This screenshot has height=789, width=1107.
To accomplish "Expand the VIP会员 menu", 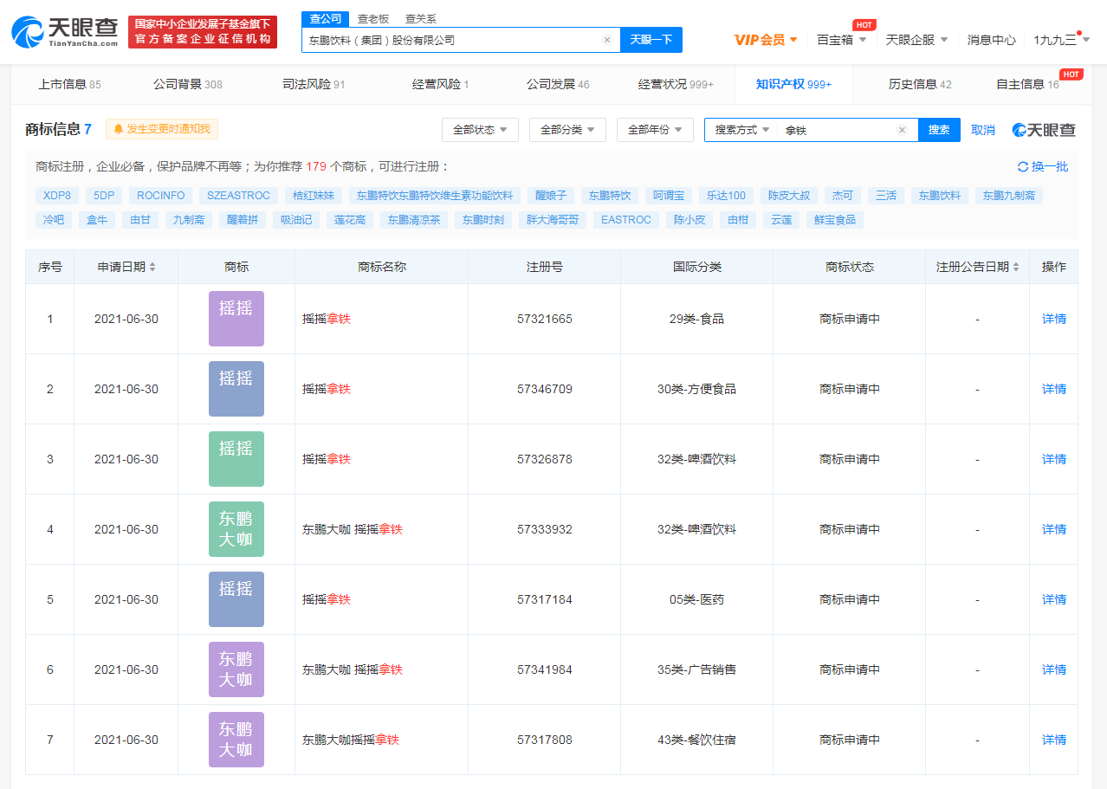I will [766, 40].
